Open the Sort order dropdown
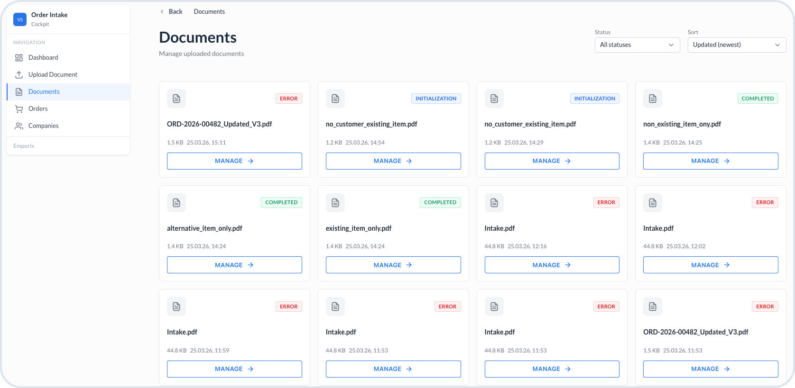795x388 pixels. coord(737,45)
